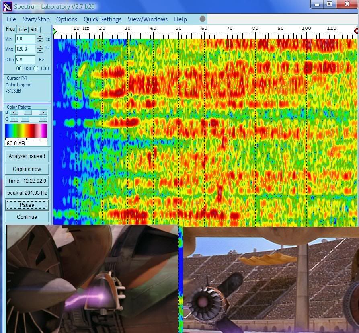
Task: Click the B brightness slider thumb
Action: tap(28, 113)
